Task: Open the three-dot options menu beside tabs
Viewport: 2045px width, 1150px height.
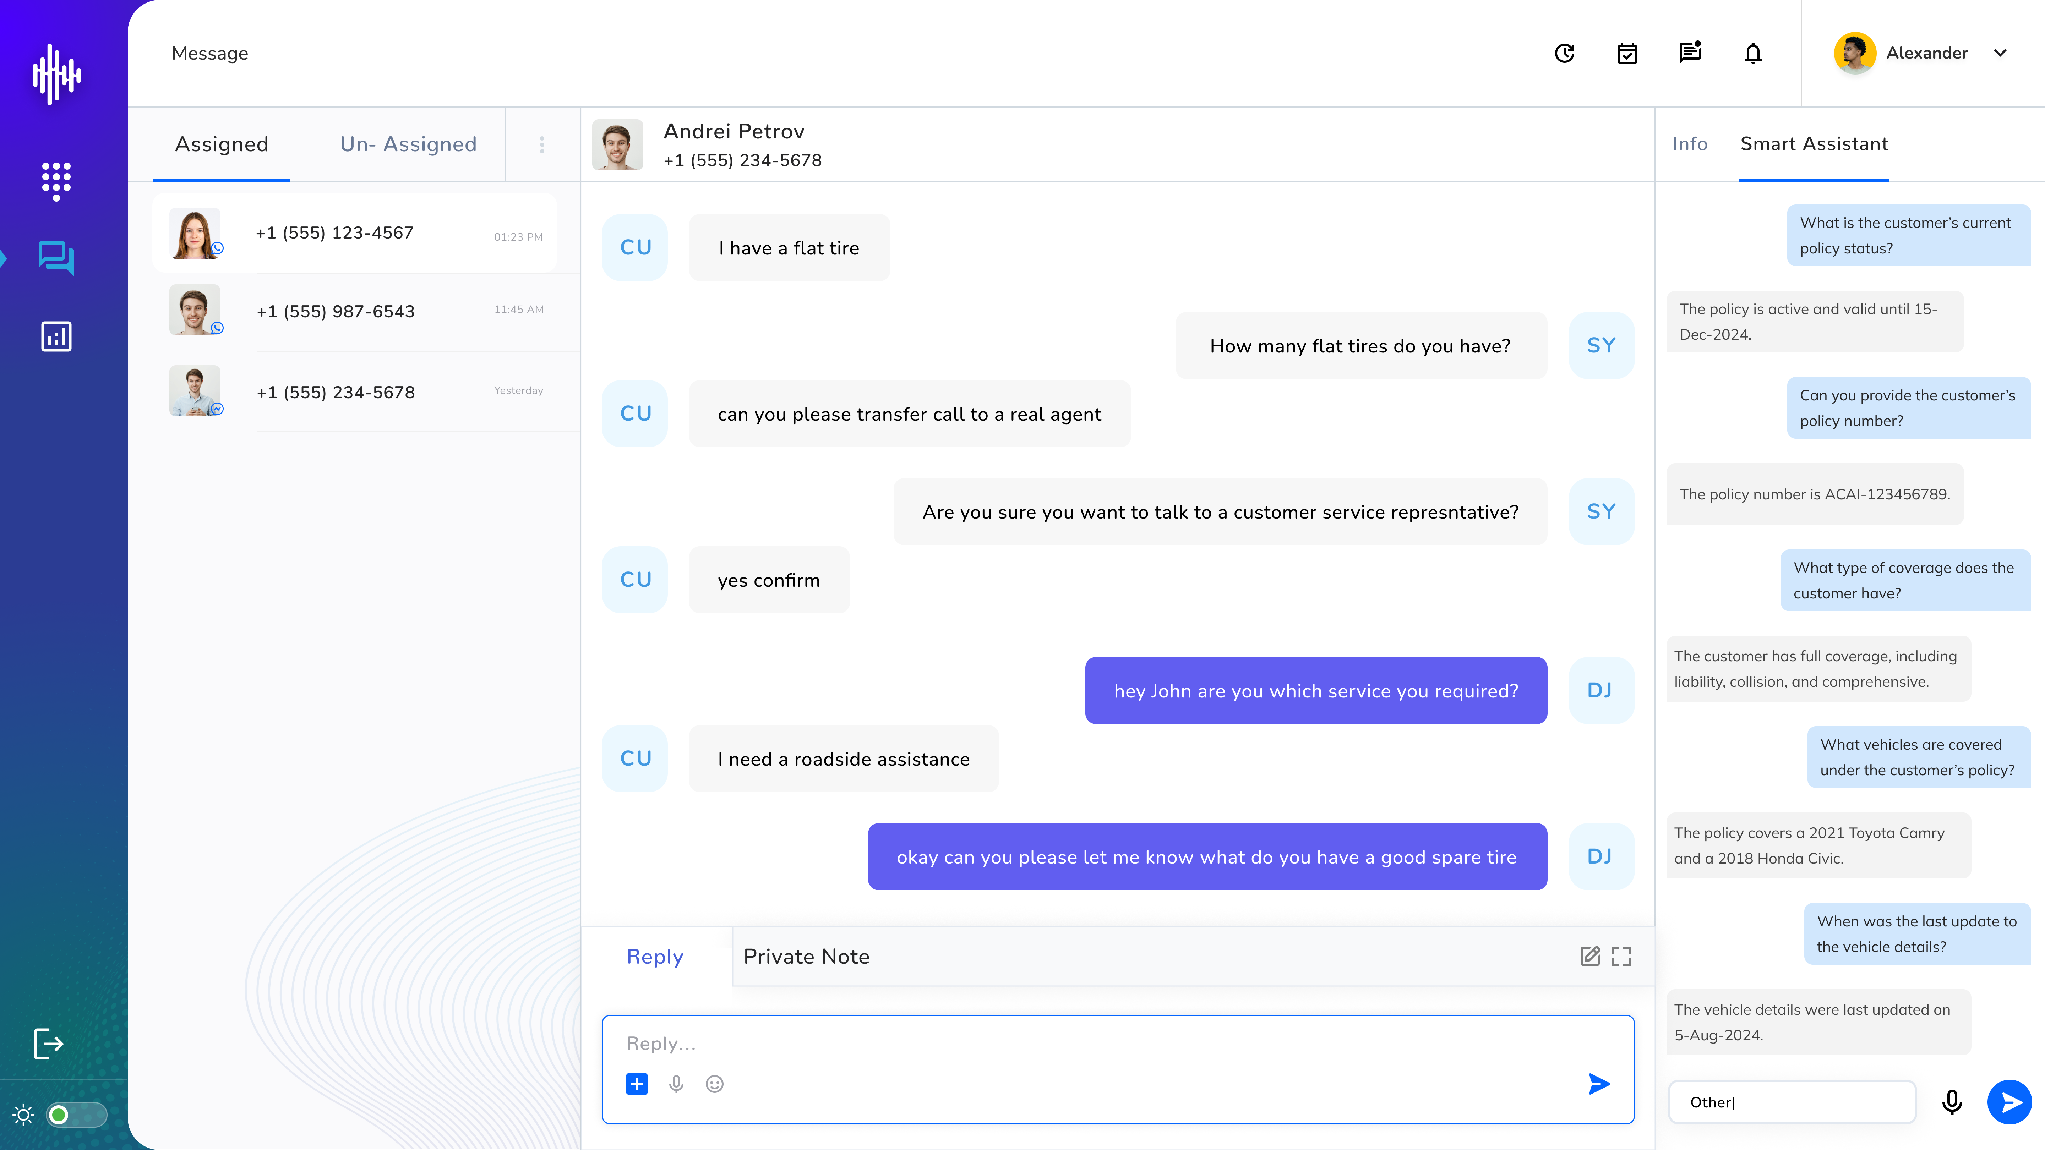Action: [x=542, y=144]
